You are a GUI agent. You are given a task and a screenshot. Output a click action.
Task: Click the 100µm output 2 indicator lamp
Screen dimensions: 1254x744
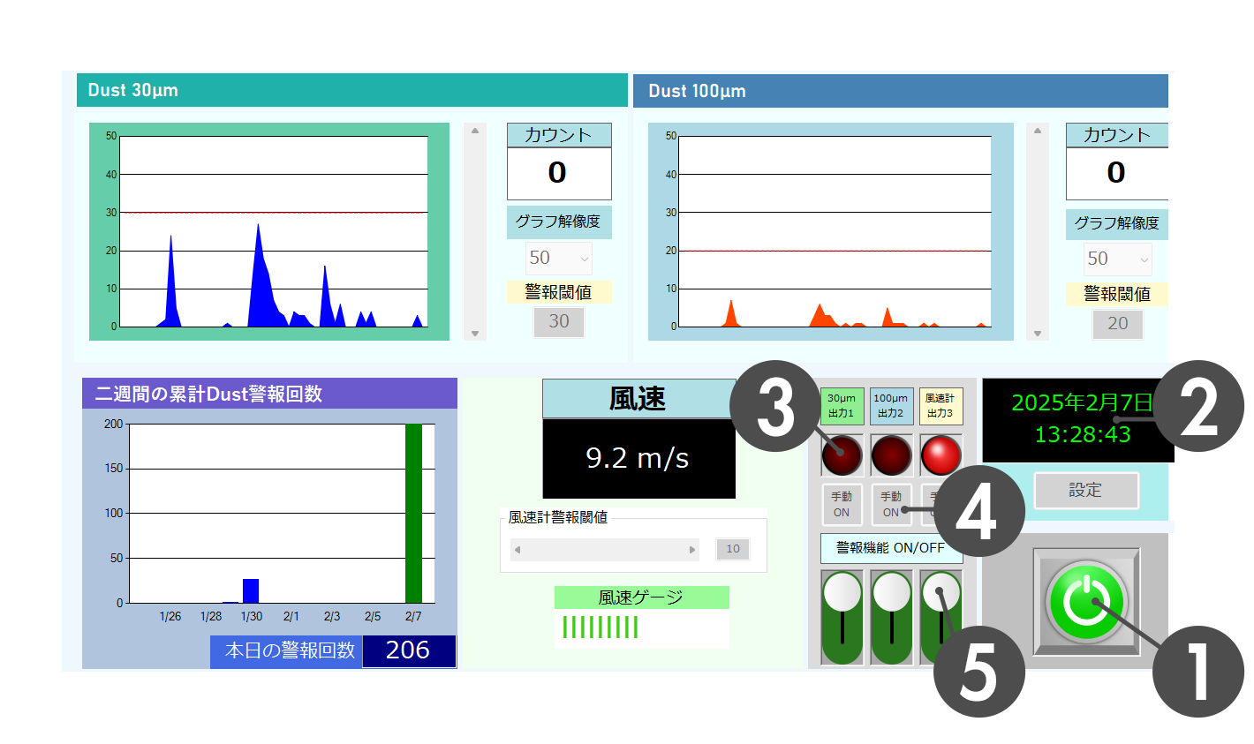click(891, 455)
